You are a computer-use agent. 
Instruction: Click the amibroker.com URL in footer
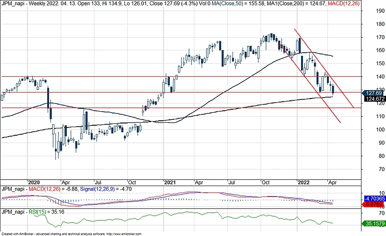(x=125, y=234)
